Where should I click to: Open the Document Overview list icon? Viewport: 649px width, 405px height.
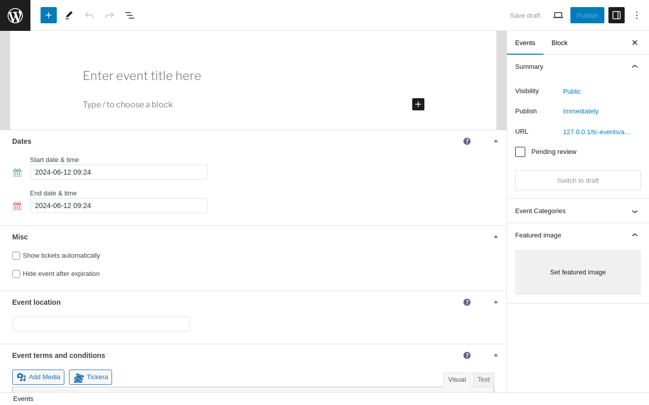130,15
